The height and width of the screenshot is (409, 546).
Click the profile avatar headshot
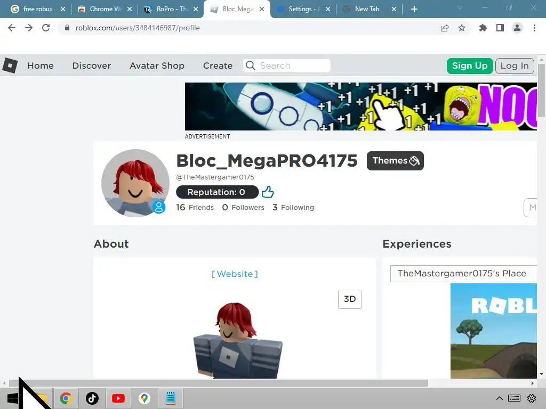(135, 183)
